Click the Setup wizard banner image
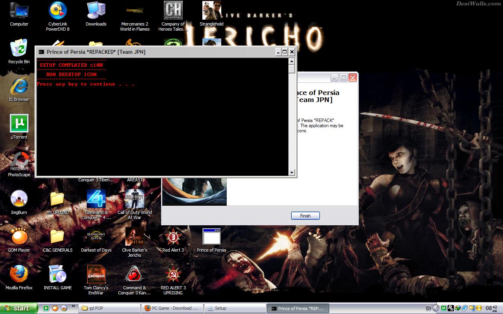The width and height of the screenshot is (503, 314). (x=195, y=192)
